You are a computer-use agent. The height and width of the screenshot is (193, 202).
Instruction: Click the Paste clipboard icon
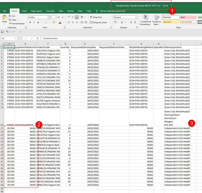click(x=4, y=18)
